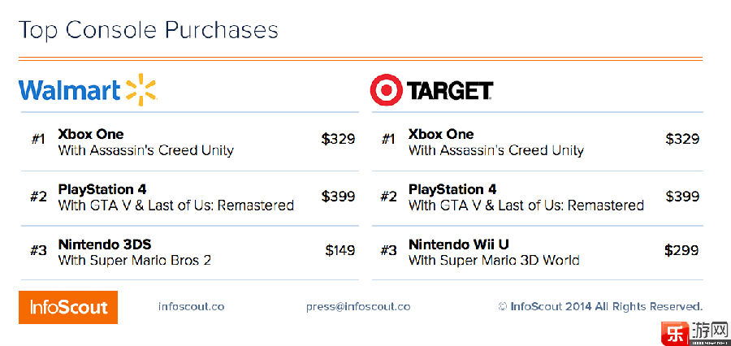
Task: Select Walmart's PlayStation 4 entry
Action: point(190,197)
